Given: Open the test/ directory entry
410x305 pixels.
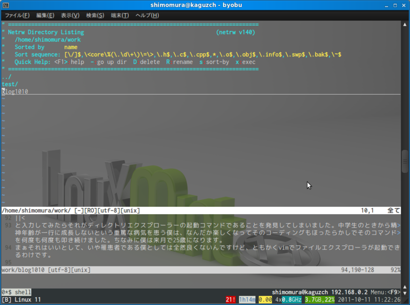Looking at the screenshot, I should (x=10, y=84).
